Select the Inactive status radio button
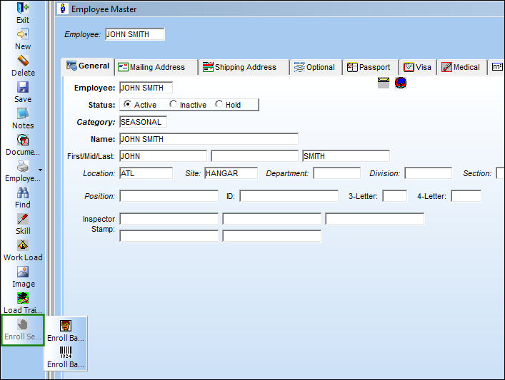Image resolution: width=505 pixels, height=380 pixels. (x=174, y=104)
